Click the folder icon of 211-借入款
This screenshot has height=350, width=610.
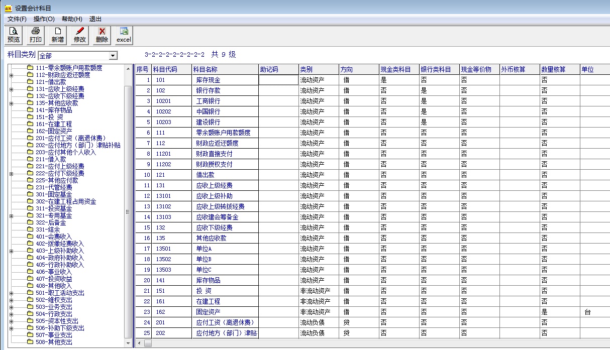coord(30,159)
